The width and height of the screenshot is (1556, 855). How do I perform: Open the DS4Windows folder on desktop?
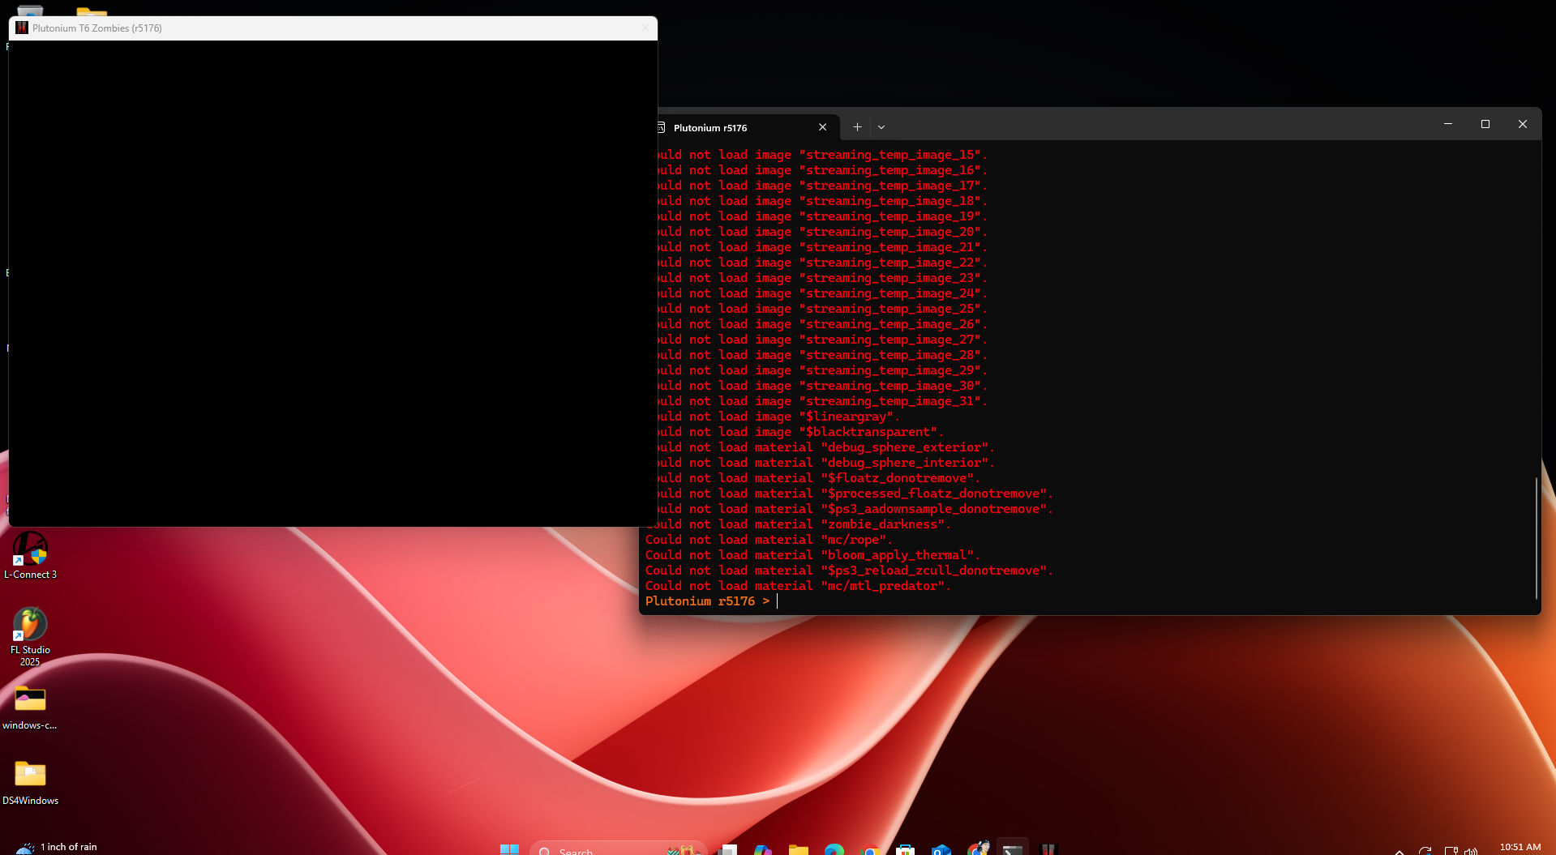click(x=30, y=776)
